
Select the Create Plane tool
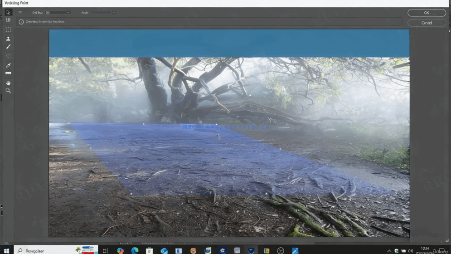[8, 20]
